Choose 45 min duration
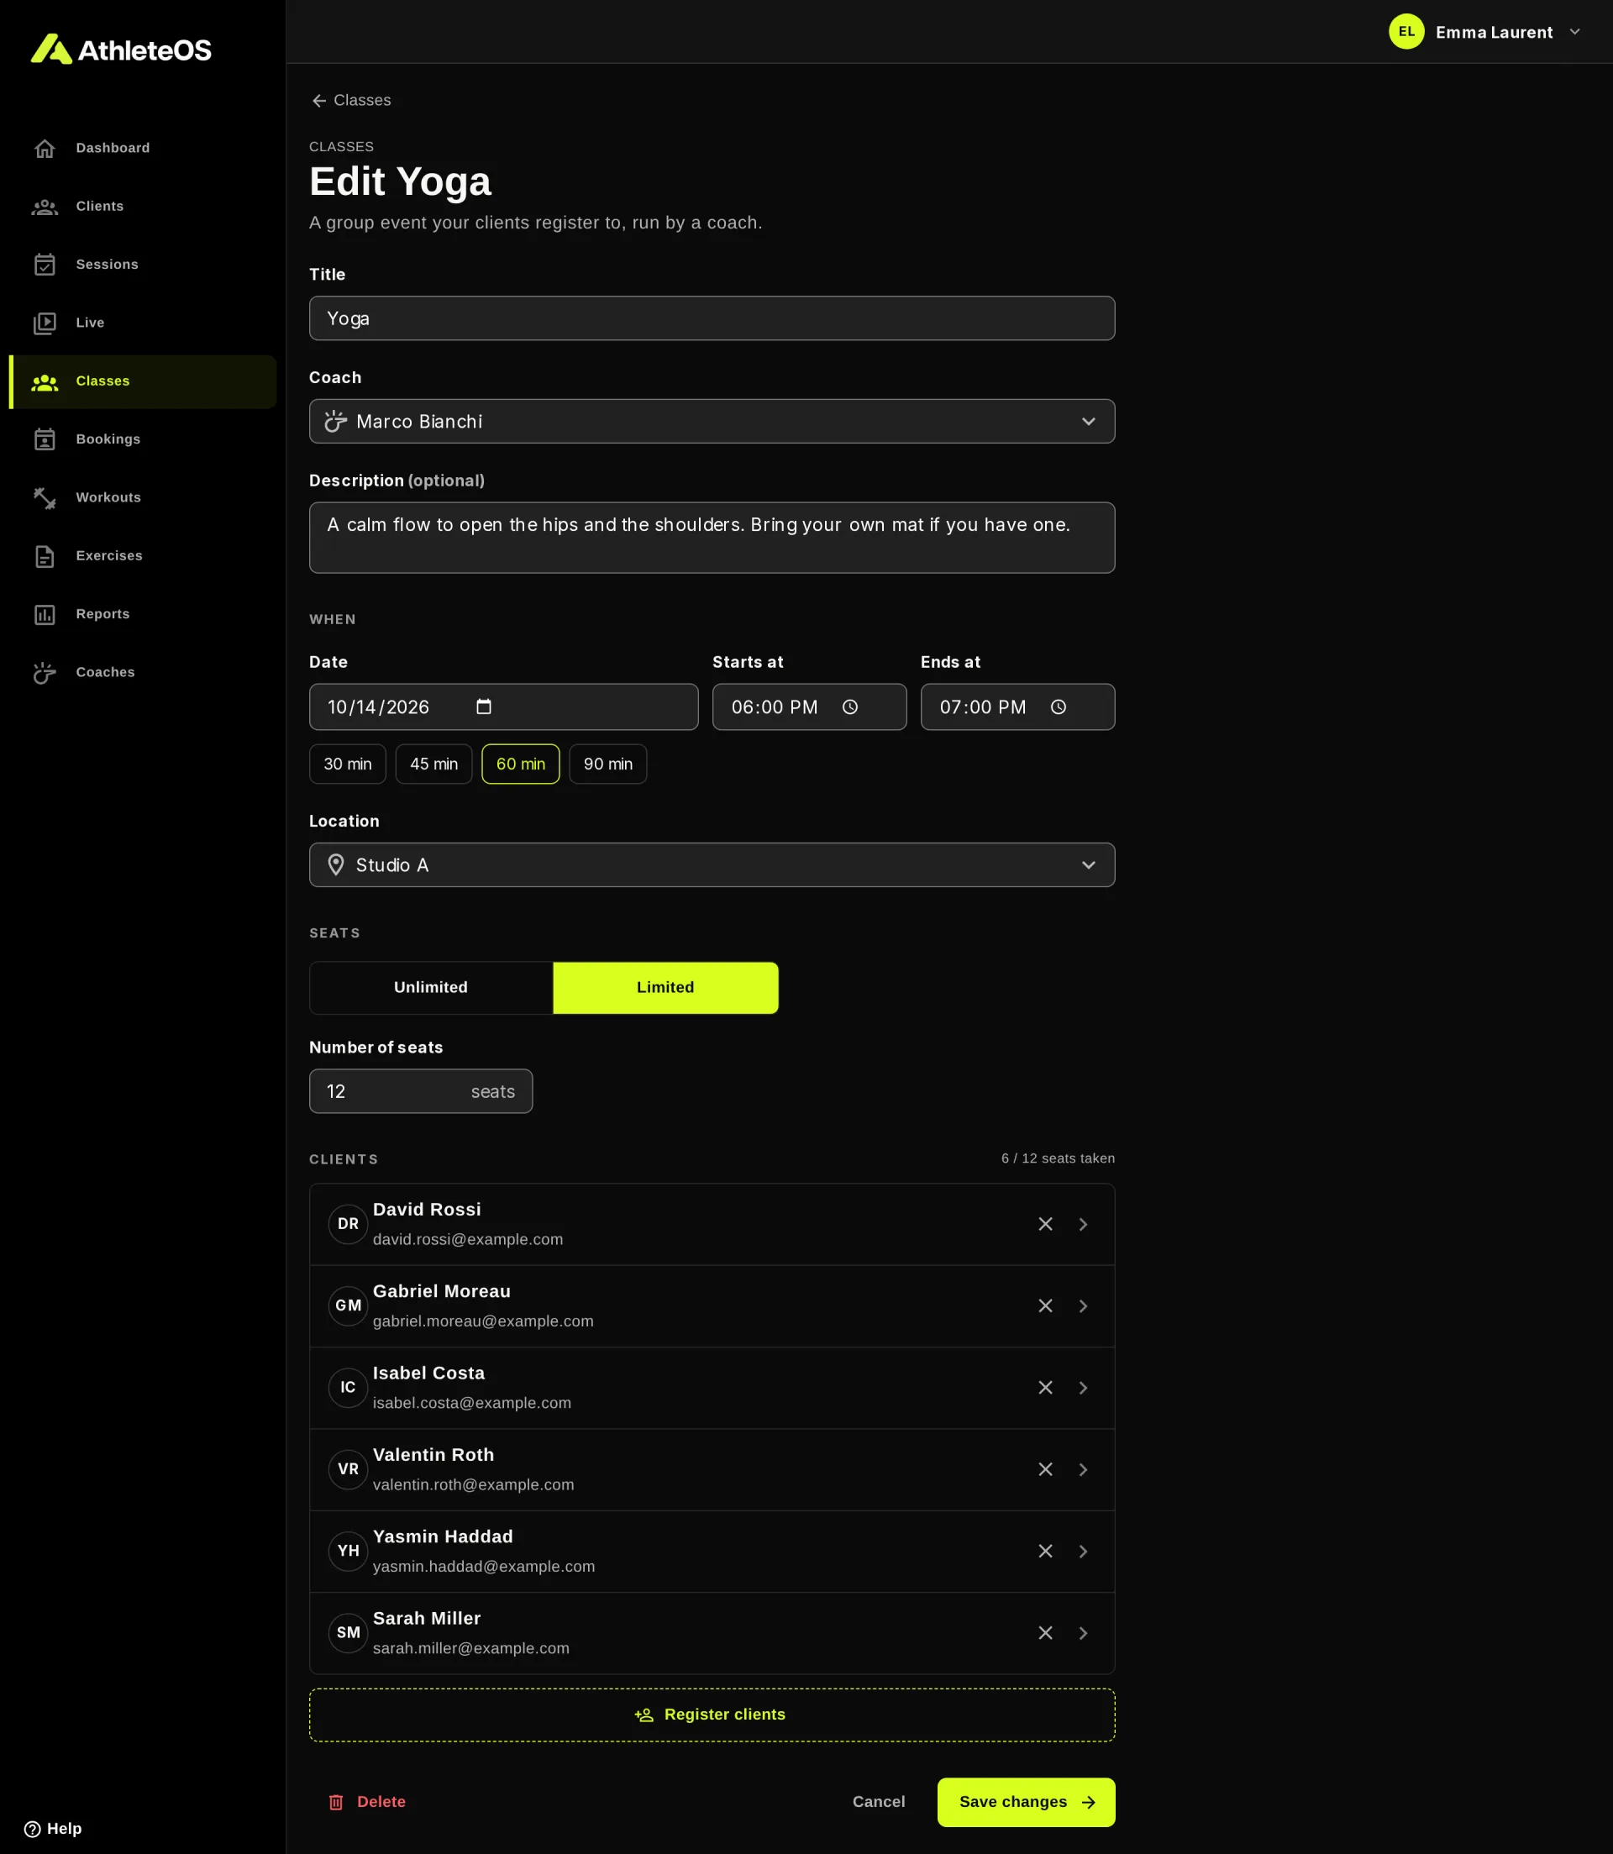 click(433, 764)
